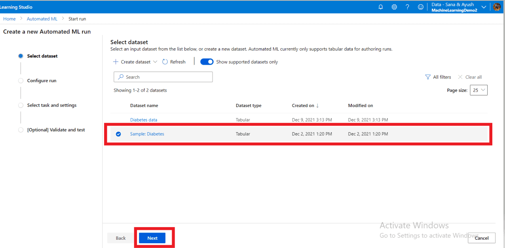Expand the workspace switcher chevron
The image size is (505, 248).
(484, 7)
